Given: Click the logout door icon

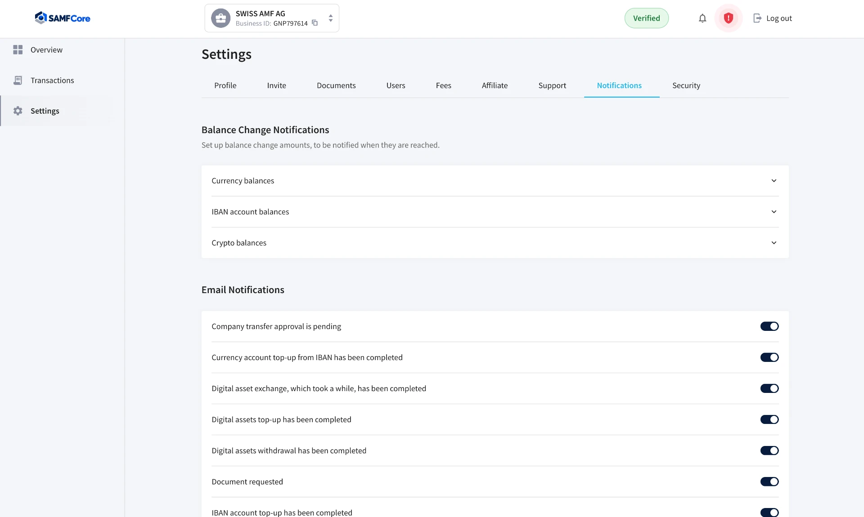Looking at the screenshot, I should 757,18.
